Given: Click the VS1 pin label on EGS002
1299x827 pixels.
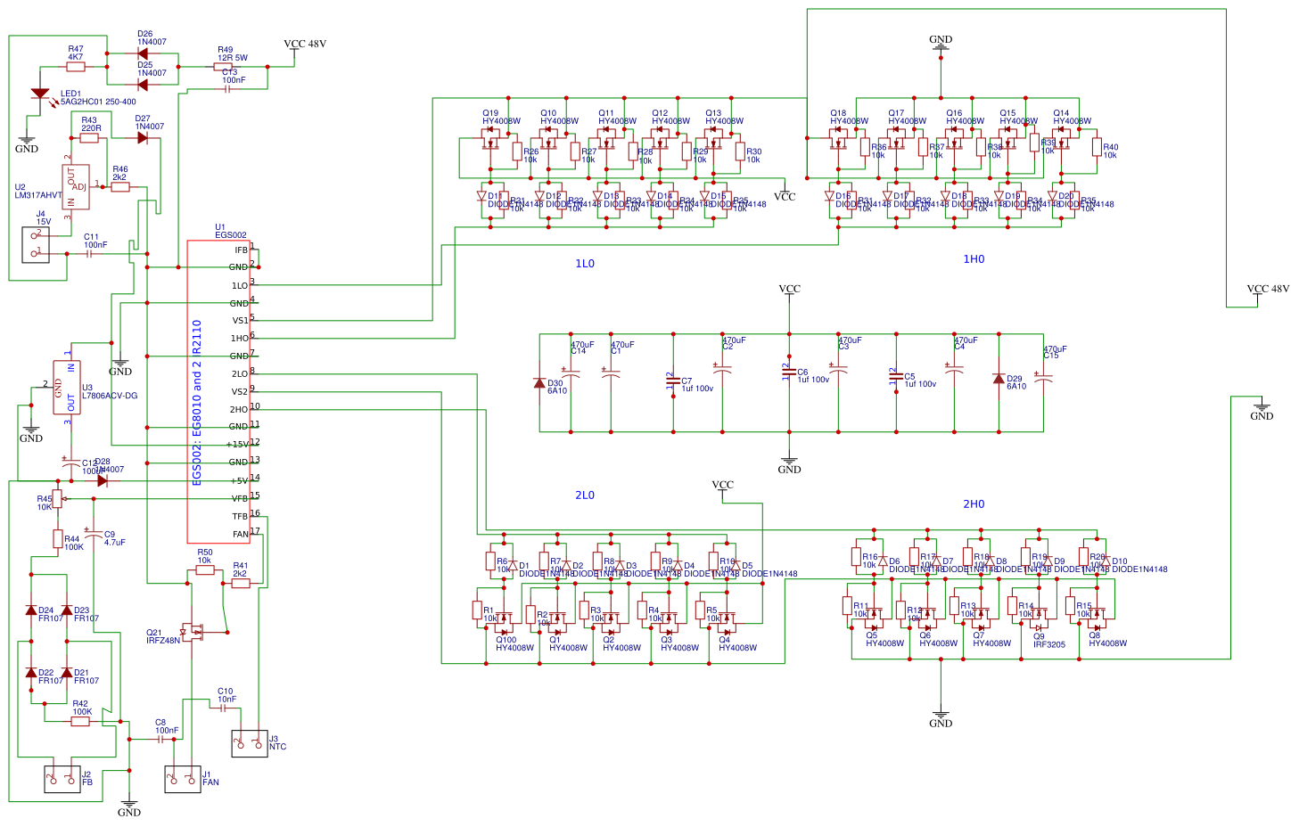Looking at the screenshot, I should pos(241,321).
